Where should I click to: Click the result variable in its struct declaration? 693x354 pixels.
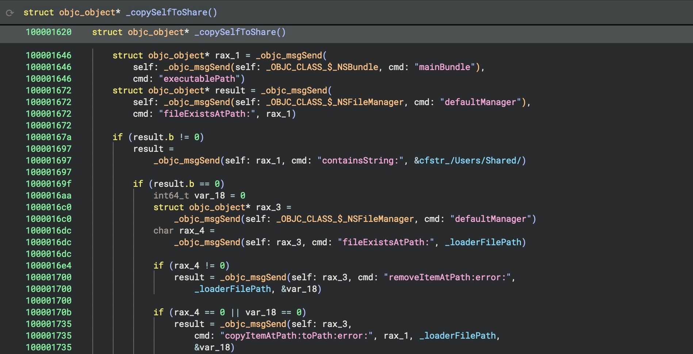[230, 91]
